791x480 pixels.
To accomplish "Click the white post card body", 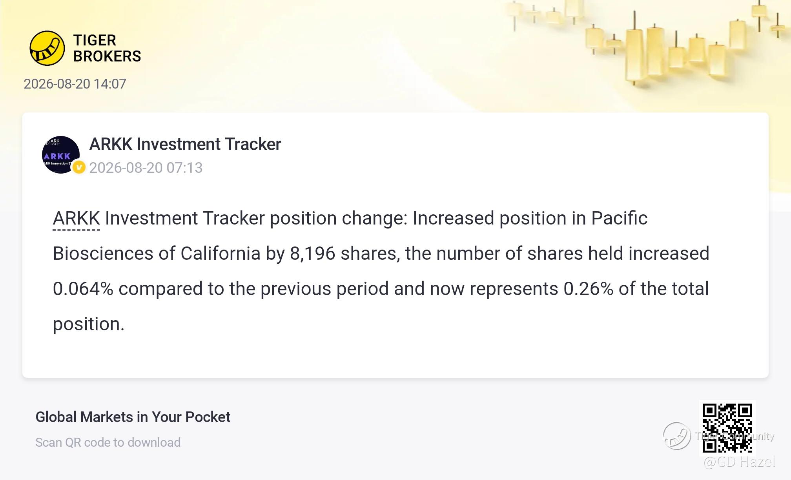I will coord(395,245).
